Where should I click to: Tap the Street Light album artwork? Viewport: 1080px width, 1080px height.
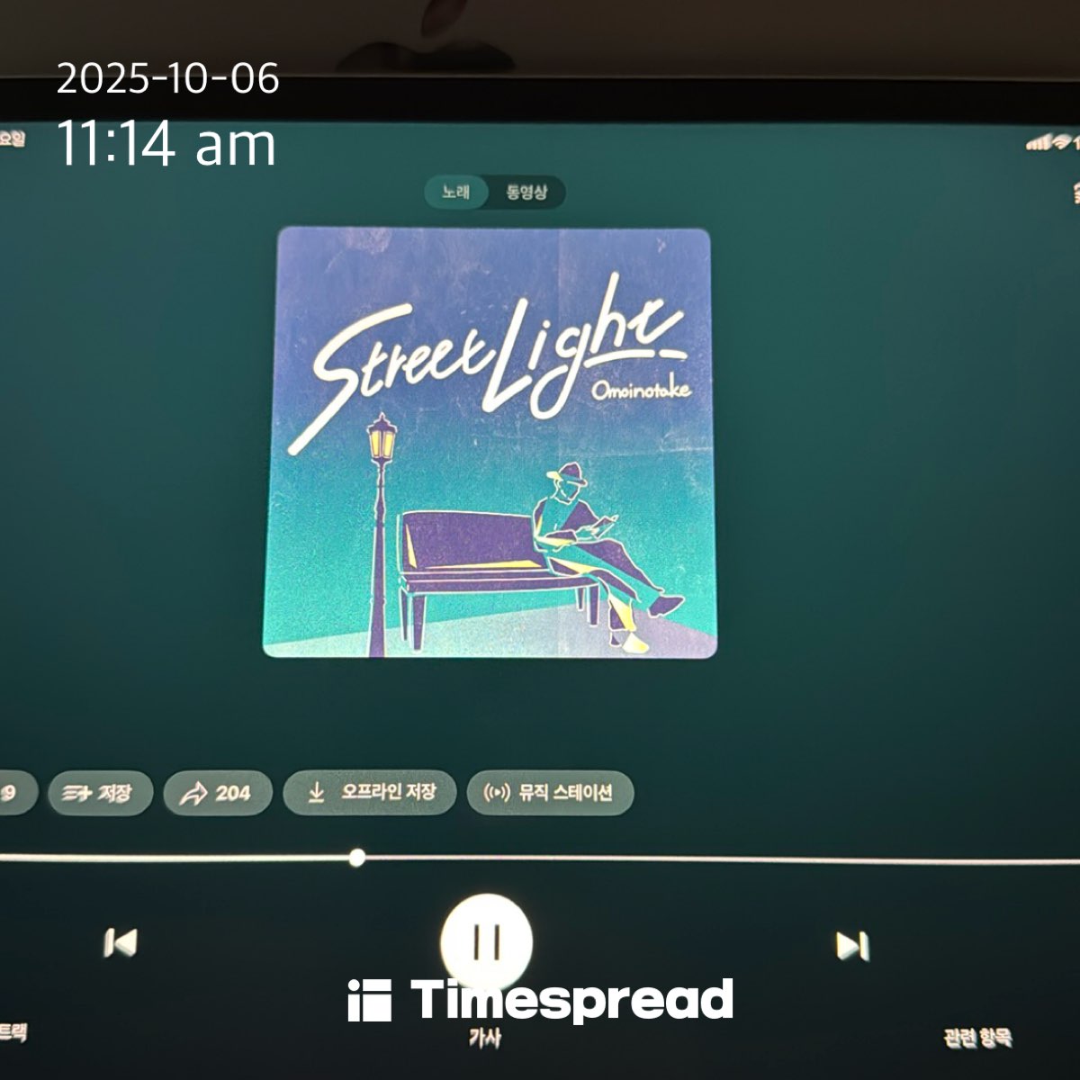[490, 442]
